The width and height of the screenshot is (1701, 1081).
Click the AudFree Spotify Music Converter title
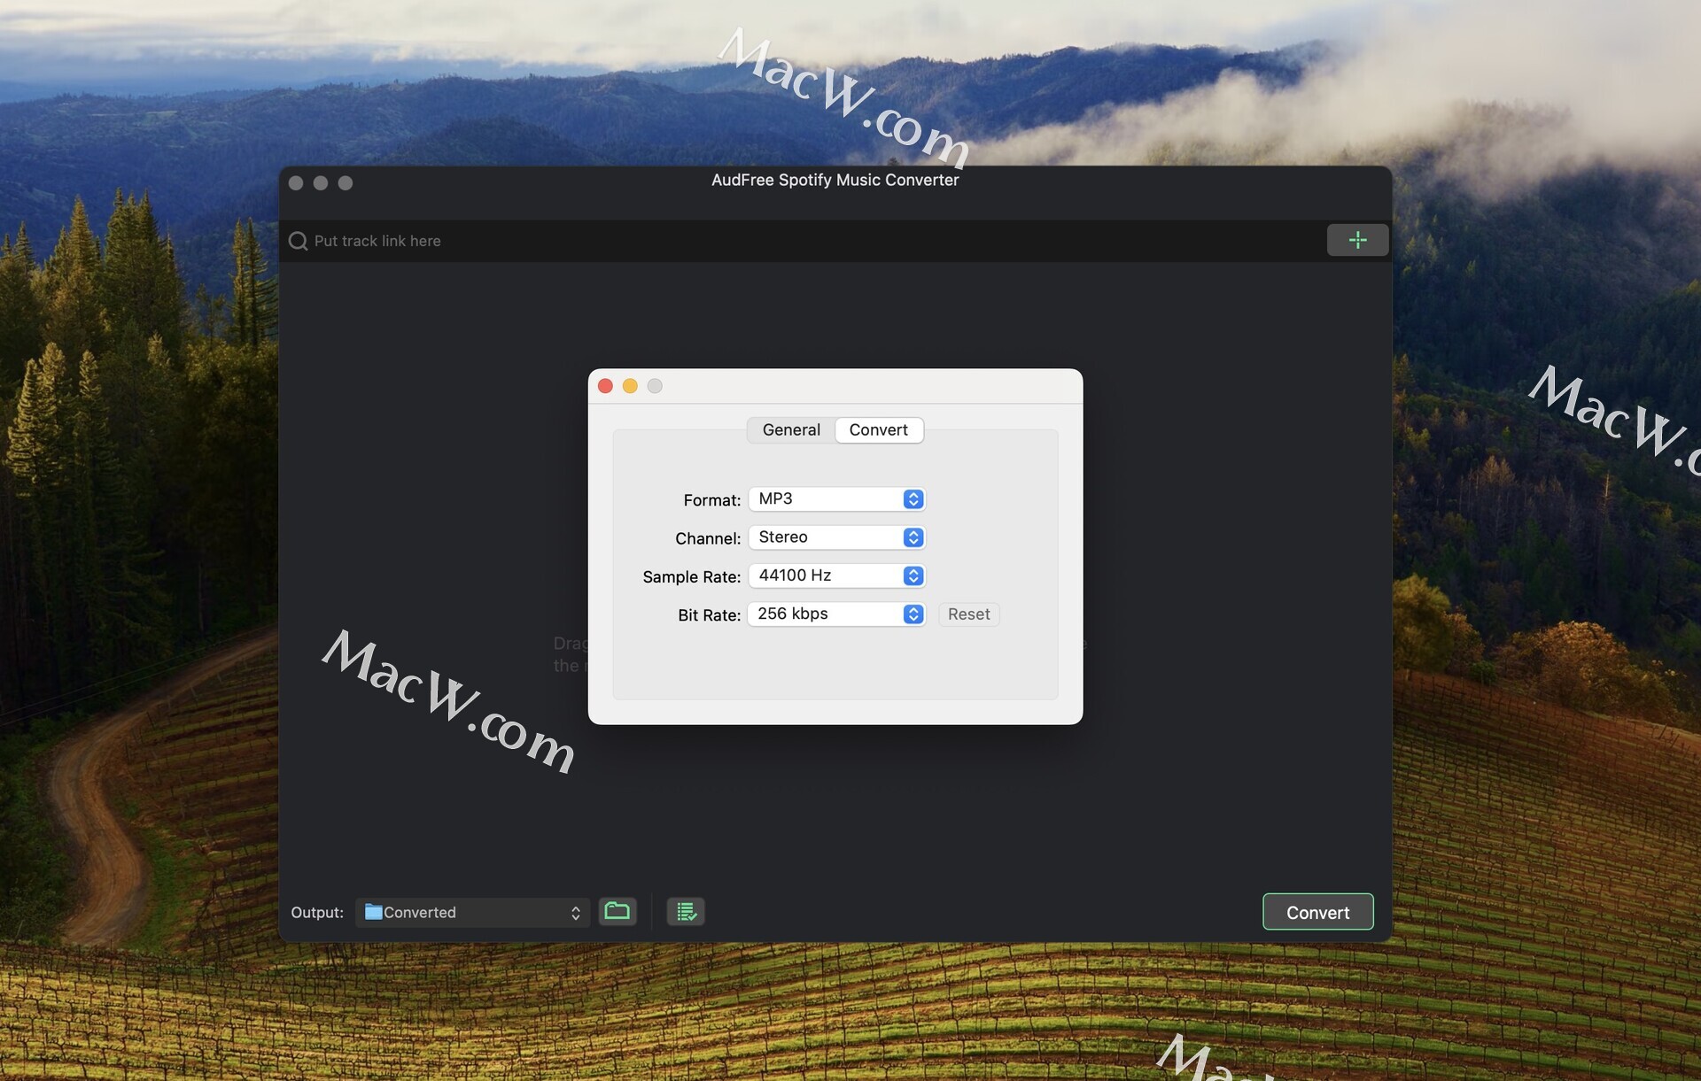tap(835, 180)
